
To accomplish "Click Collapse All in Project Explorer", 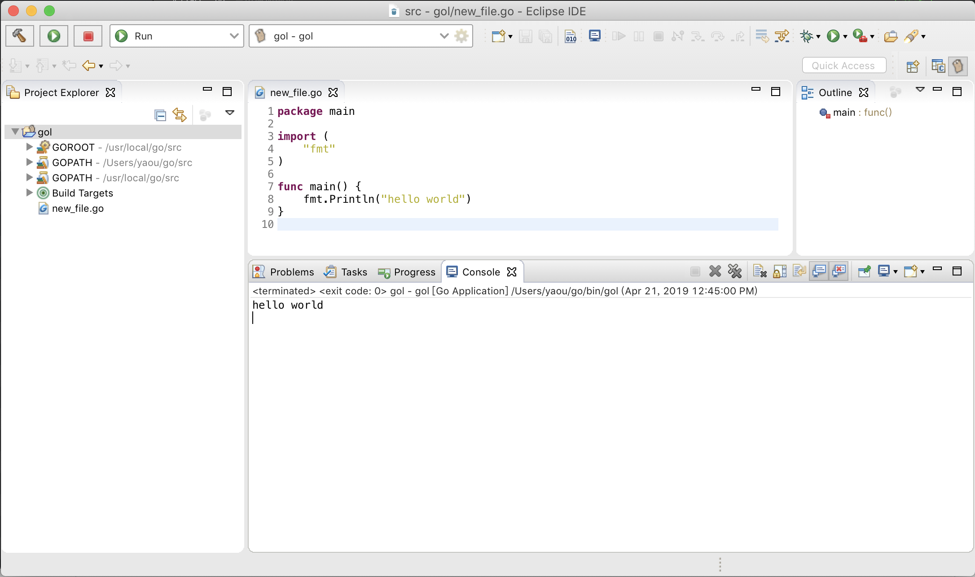I will [160, 115].
